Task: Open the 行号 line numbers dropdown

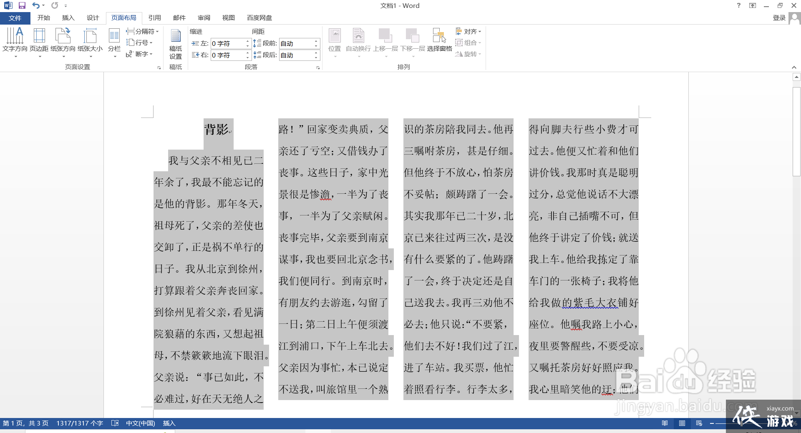Action: tap(139, 43)
